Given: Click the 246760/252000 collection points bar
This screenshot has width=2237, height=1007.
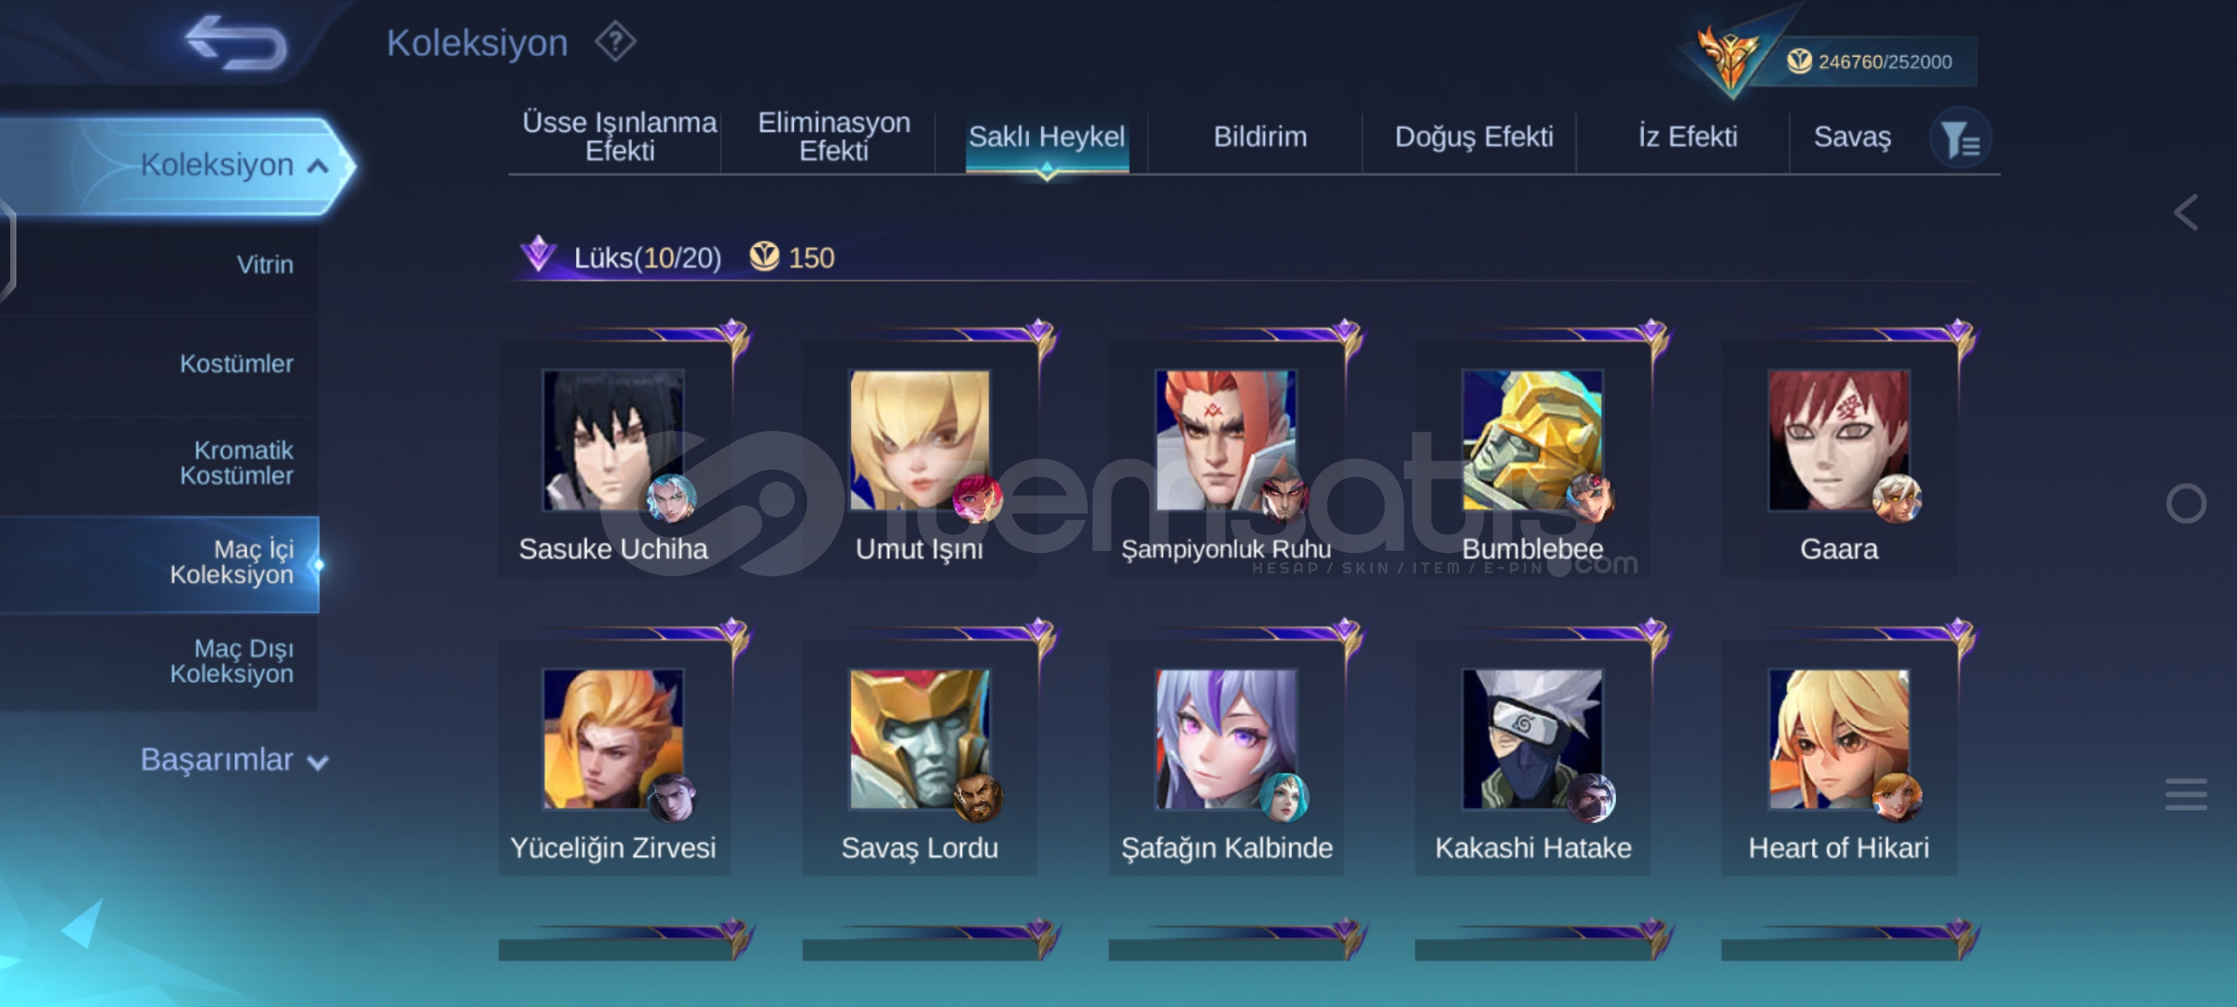Looking at the screenshot, I should point(1872,62).
